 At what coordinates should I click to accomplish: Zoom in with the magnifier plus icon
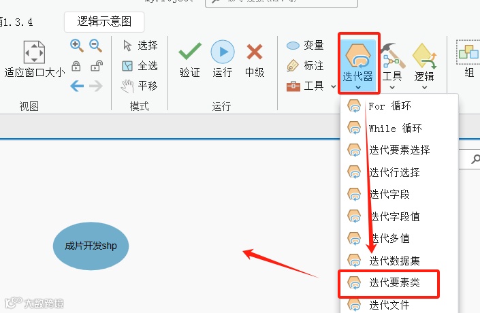(x=76, y=46)
